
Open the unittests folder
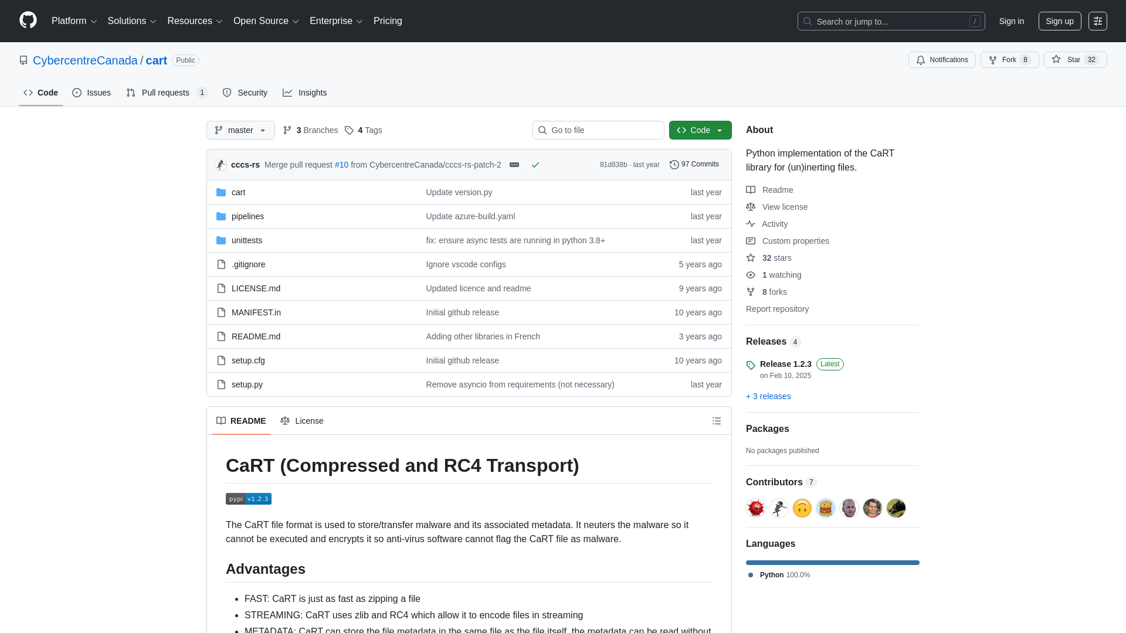pos(246,240)
